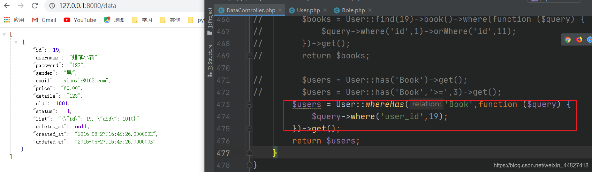Click the "deleted_at" null value

[x=81, y=126]
